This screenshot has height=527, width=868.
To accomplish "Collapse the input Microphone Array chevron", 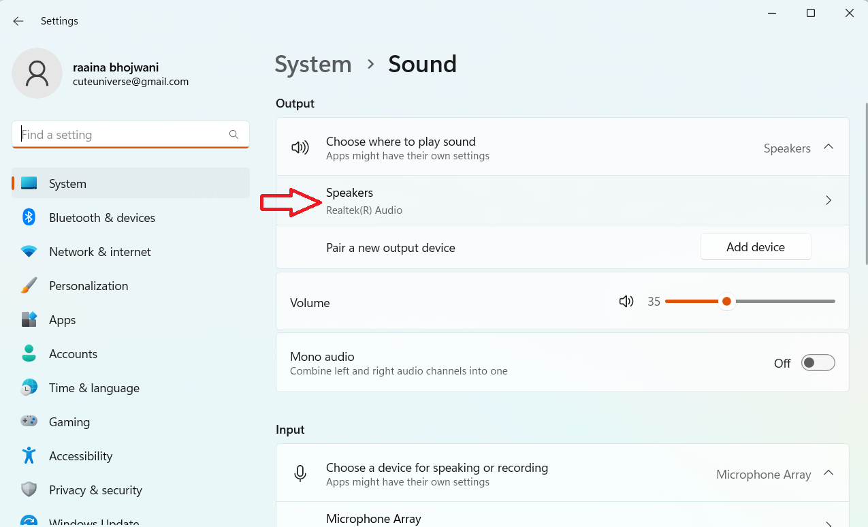I will coord(829,473).
